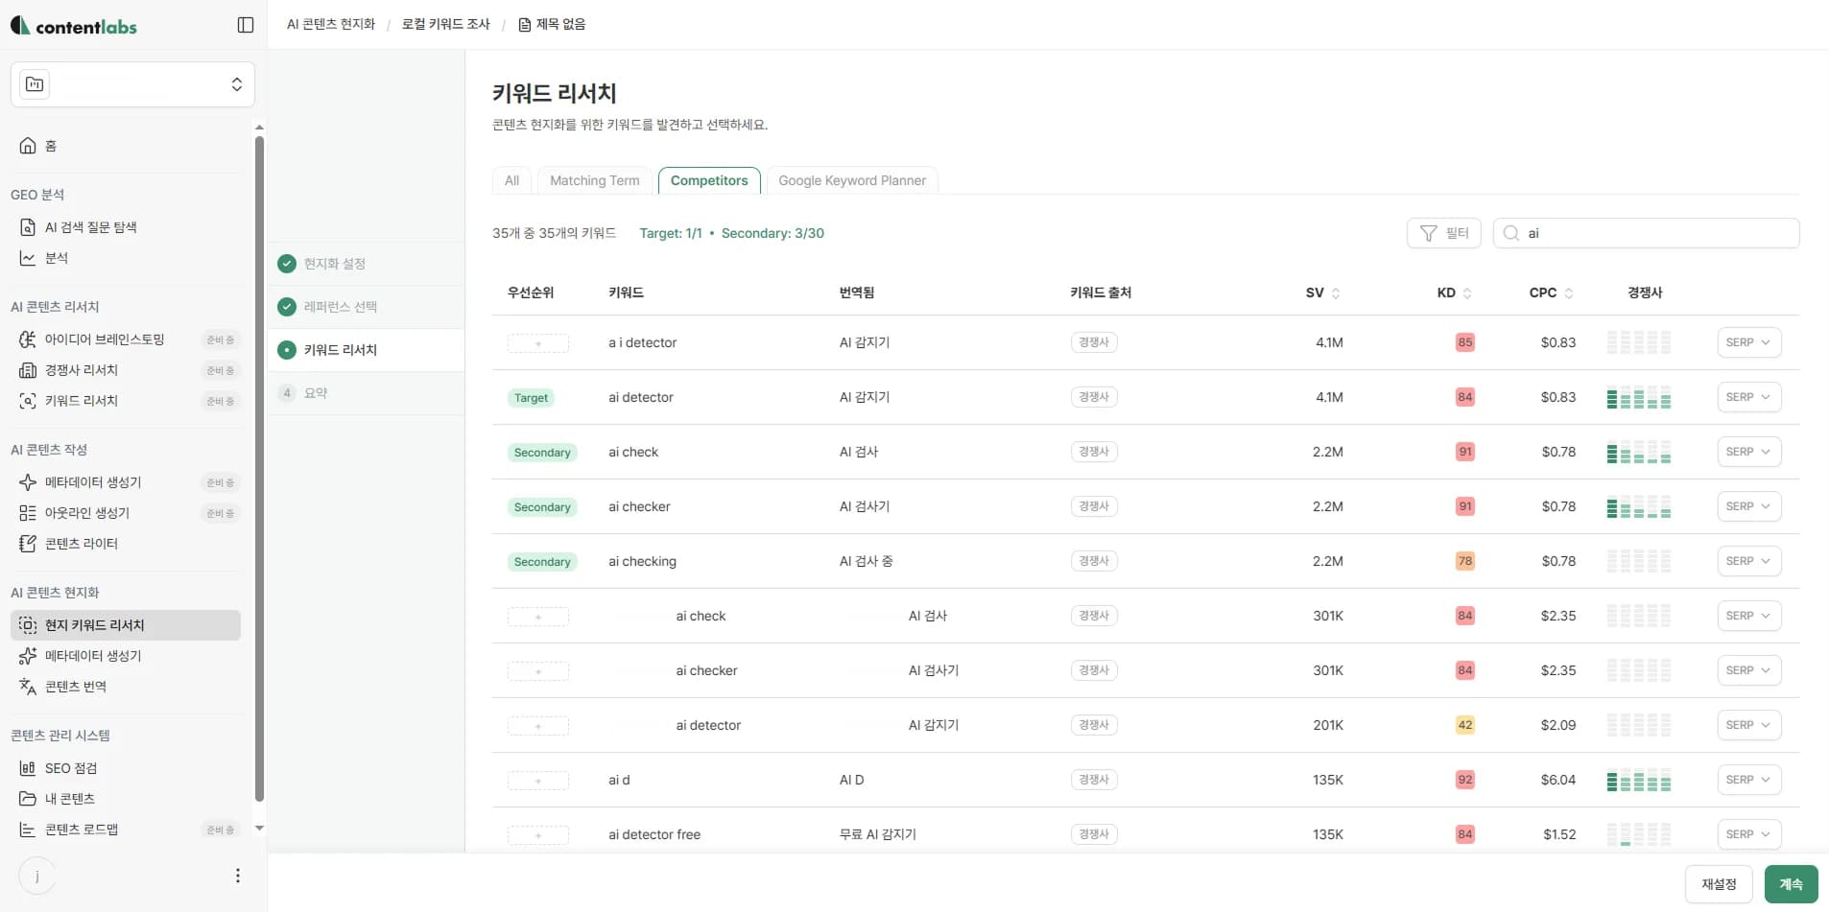Click the 재설정 reset button
Image resolution: width=1829 pixels, height=912 pixels.
click(1718, 884)
